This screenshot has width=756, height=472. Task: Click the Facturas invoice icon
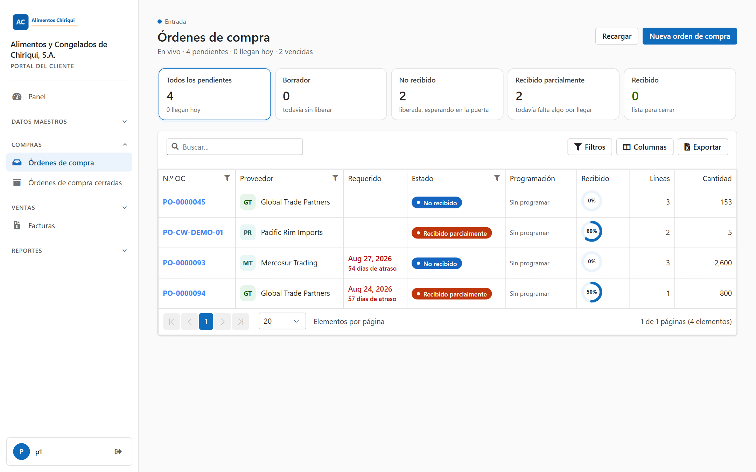point(17,226)
